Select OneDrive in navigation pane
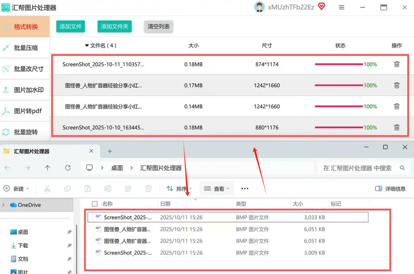 coord(36,205)
